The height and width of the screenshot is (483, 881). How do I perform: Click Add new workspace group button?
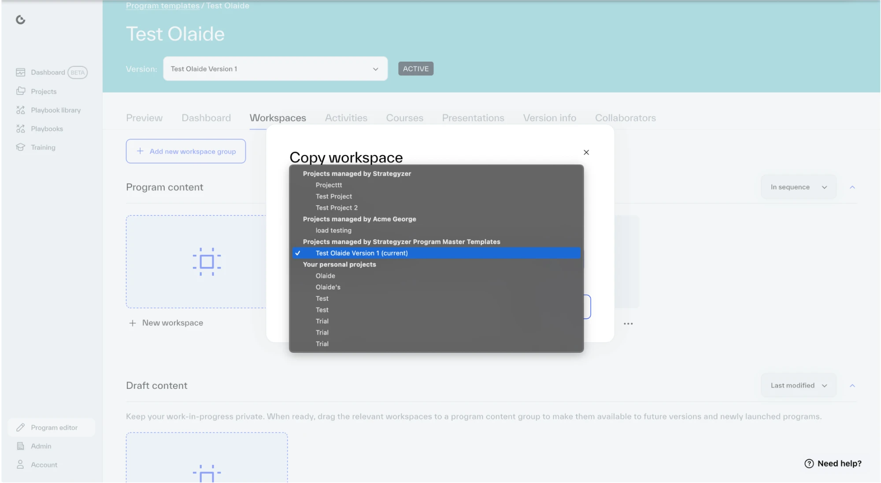[186, 151]
